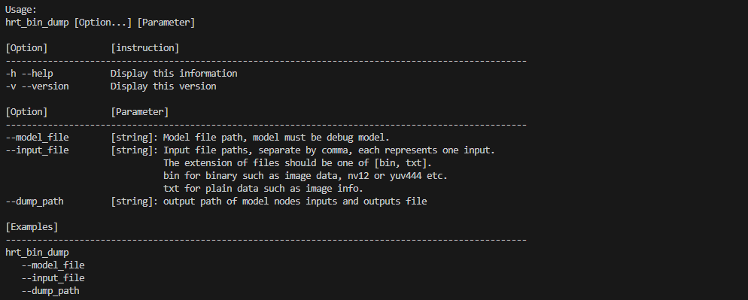Click the --input_file option in parameter table

(37, 150)
